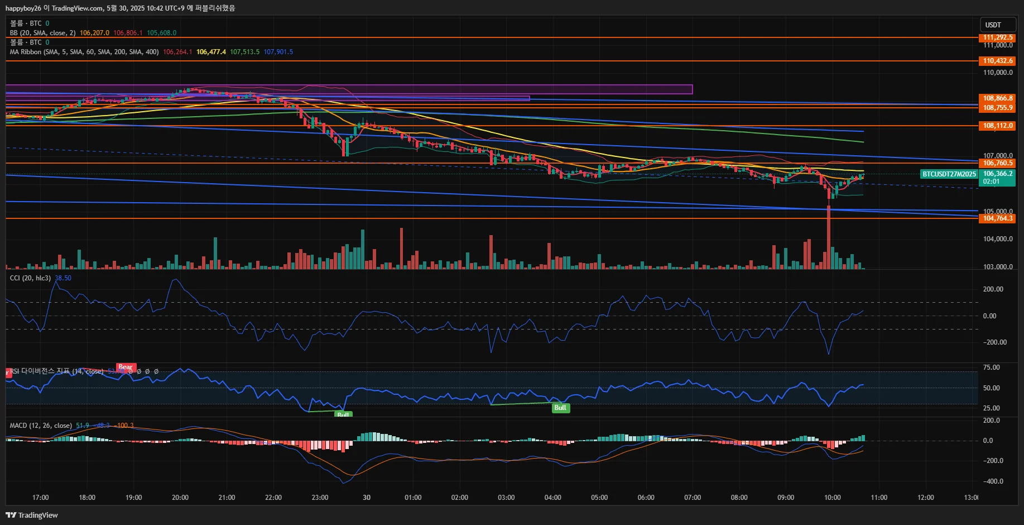Click the 106,366.2 current price label

coord(998,174)
